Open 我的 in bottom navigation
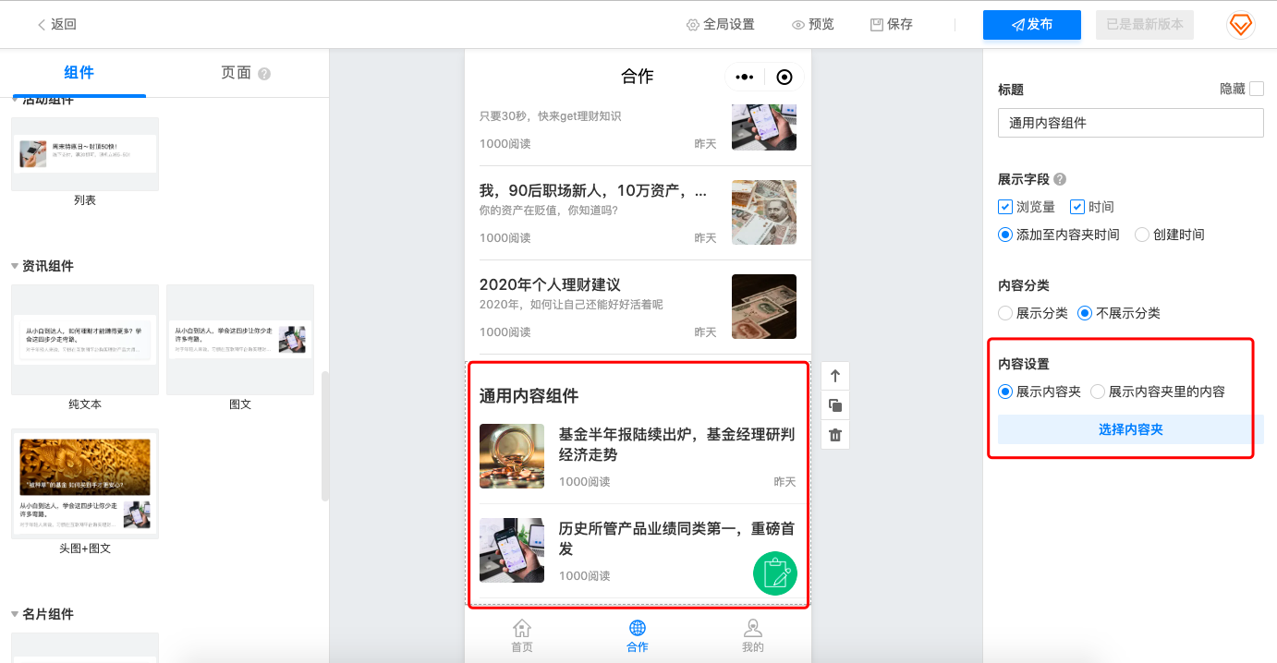The width and height of the screenshot is (1277, 663). click(753, 635)
